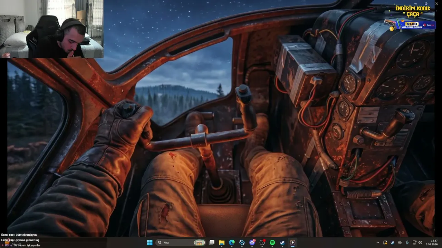The image size is (442, 248).
Task: Open the blue diamond app in the taskbar
Action: coord(242,242)
